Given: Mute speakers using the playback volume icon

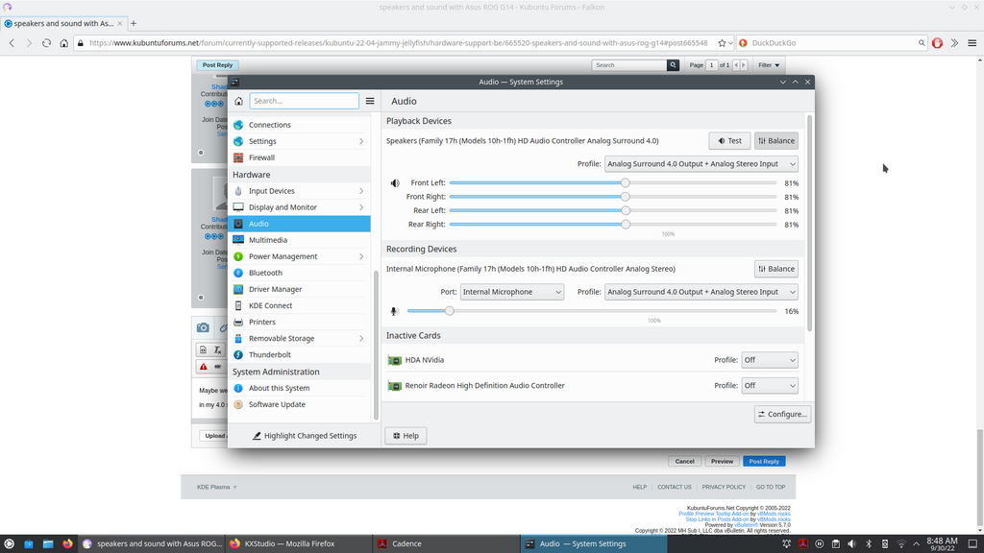Looking at the screenshot, I should coord(395,183).
